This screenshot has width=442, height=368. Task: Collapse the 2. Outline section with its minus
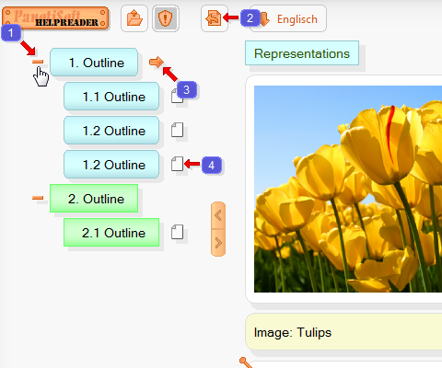38,198
